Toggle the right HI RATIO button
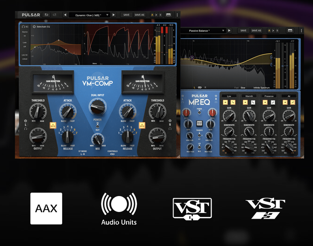This screenshot has height=246, width=313. pos(142,125)
